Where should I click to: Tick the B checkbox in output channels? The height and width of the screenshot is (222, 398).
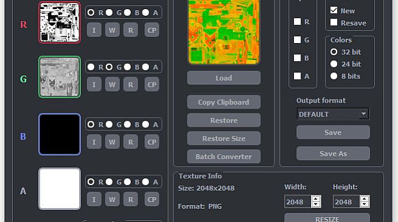point(297,58)
